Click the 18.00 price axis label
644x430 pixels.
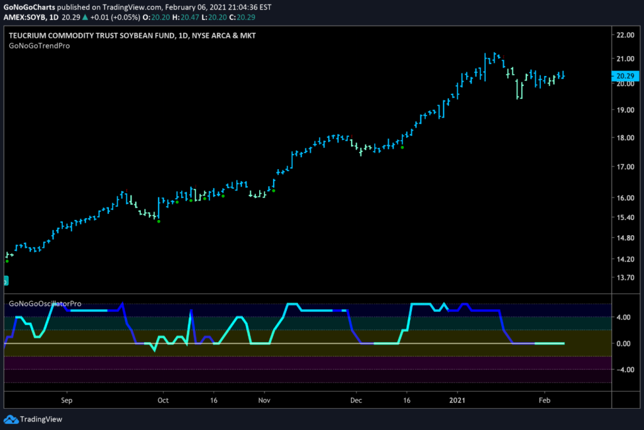625,138
